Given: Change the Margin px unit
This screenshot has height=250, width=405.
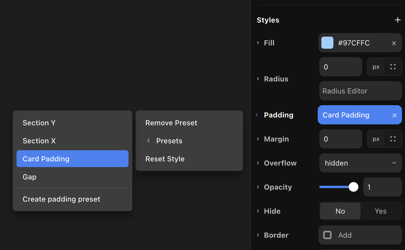Looking at the screenshot, I should [376, 139].
